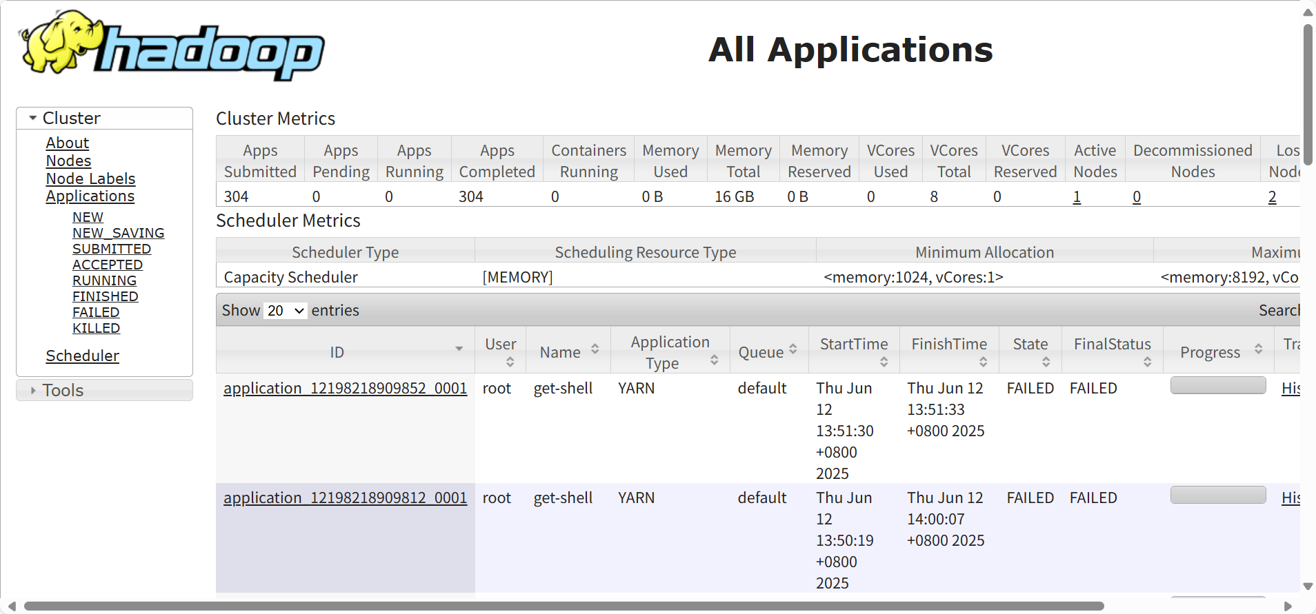Click Lost Nodes count link 2
The width and height of the screenshot is (1316, 614).
(1273, 197)
